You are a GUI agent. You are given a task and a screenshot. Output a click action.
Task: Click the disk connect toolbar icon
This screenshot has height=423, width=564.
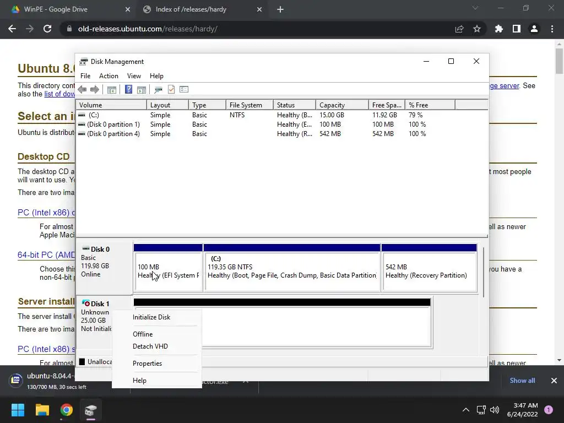158,89
